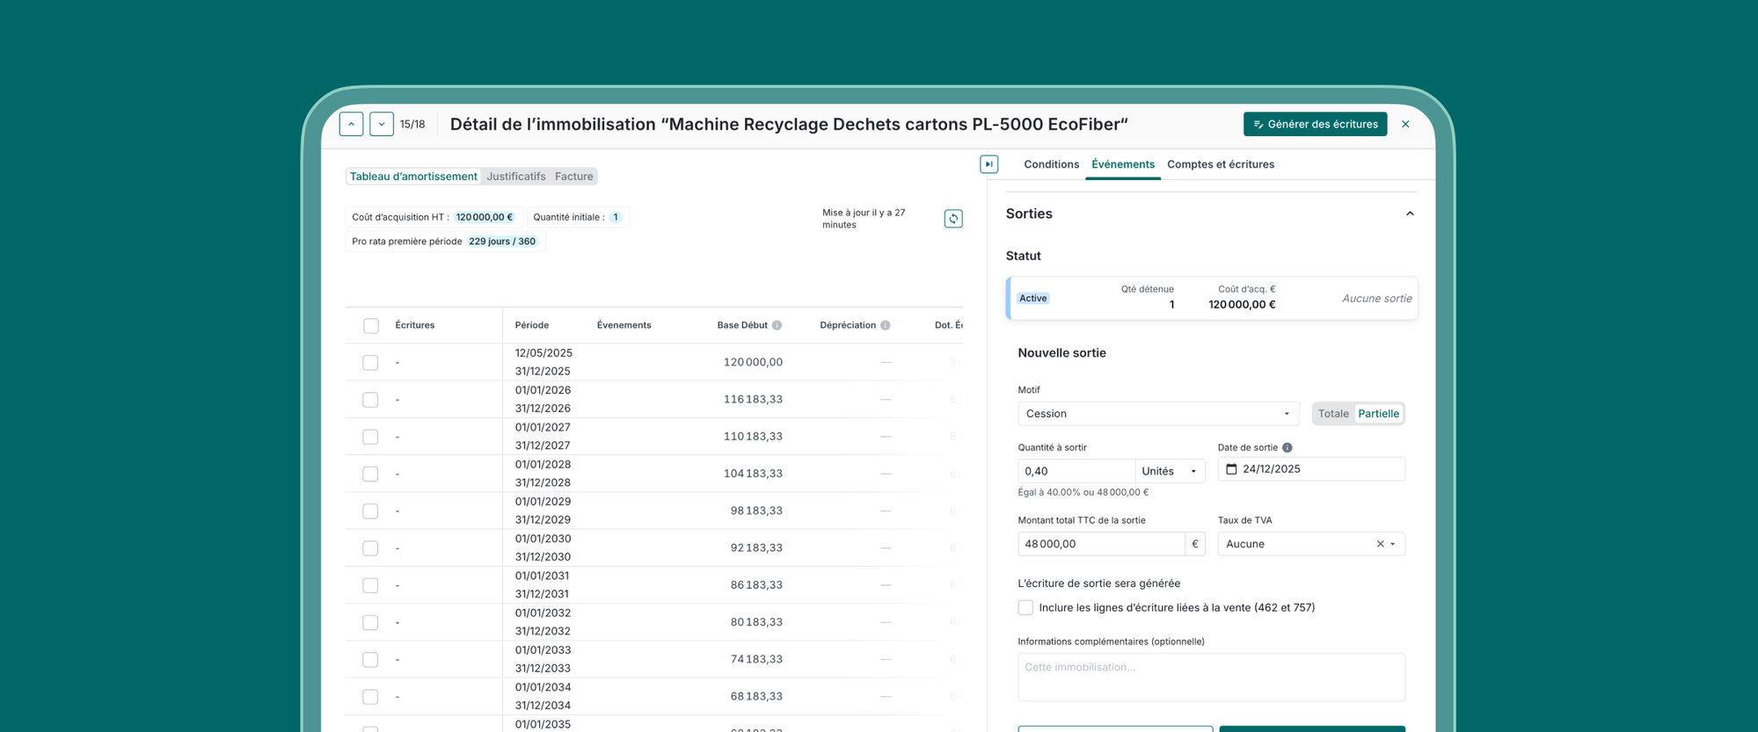Click info icon beside Date de sortie
This screenshot has width=1758, height=732.
click(x=1287, y=447)
